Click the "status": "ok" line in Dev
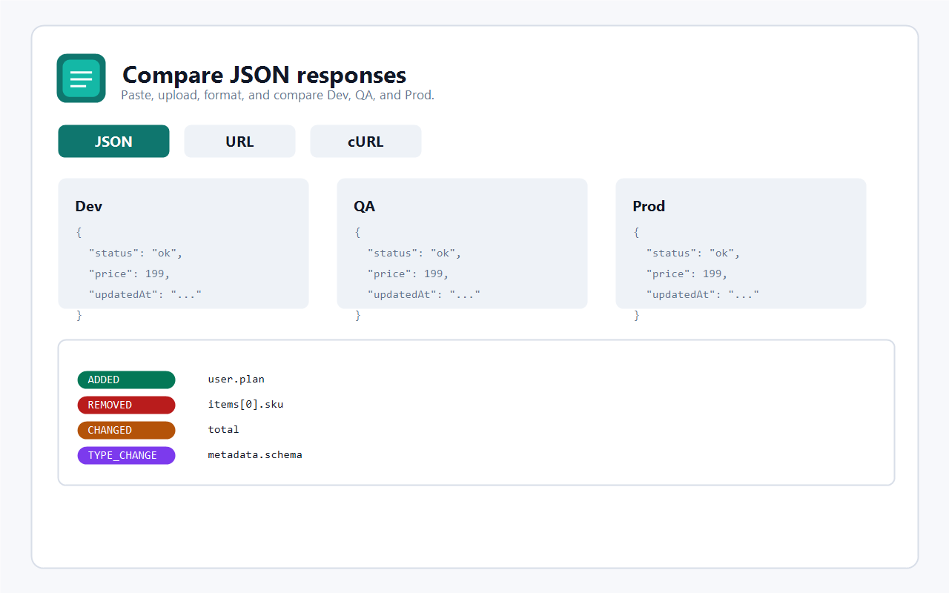Viewport: 949px width, 593px height. [136, 253]
